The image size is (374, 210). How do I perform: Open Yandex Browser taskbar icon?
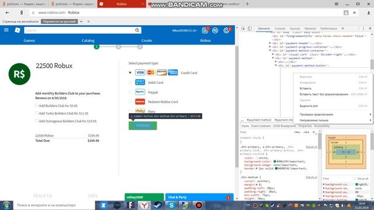(144, 205)
